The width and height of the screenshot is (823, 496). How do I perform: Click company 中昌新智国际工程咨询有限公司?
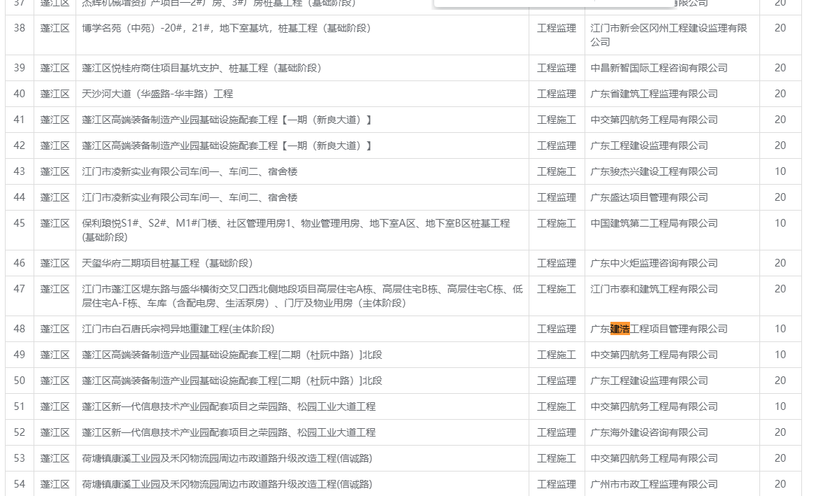(x=659, y=68)
